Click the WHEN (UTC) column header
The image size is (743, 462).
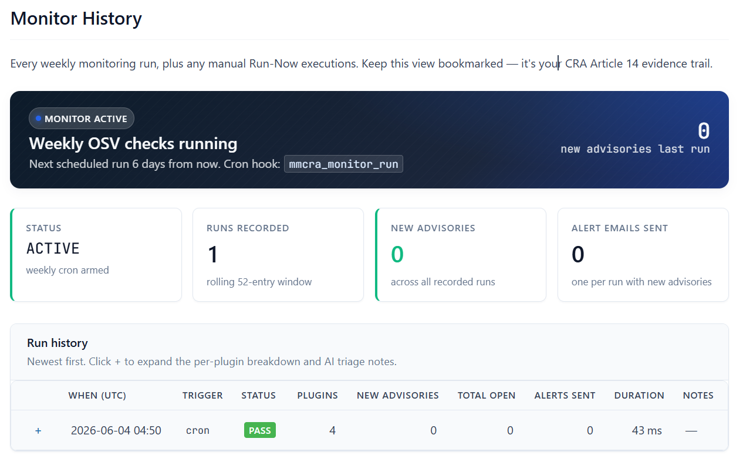point(97,395)
